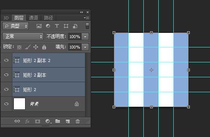
Task: Lock image pixels brush icon
Action: (28, 47)
